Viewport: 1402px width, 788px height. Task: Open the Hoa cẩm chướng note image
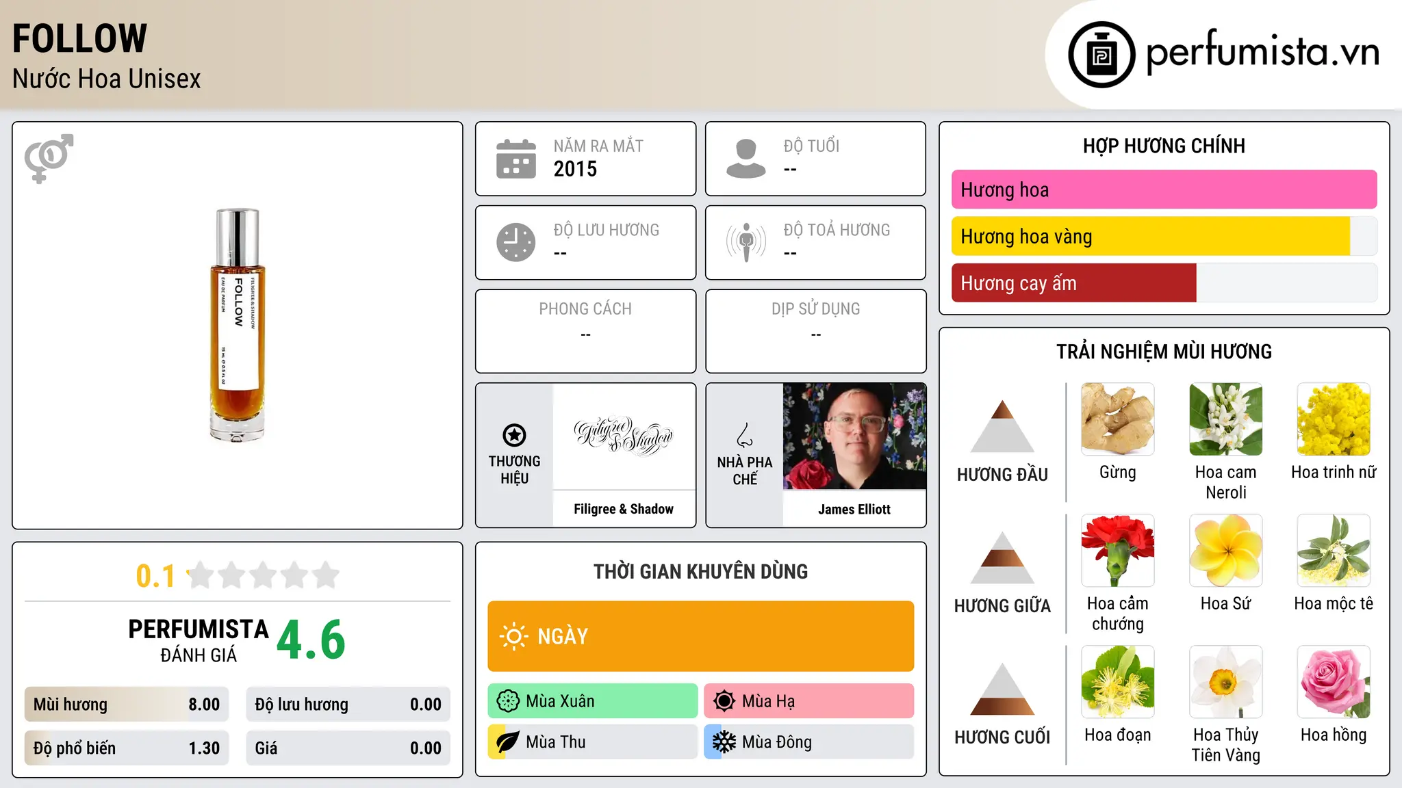[x=1118, y=551]
